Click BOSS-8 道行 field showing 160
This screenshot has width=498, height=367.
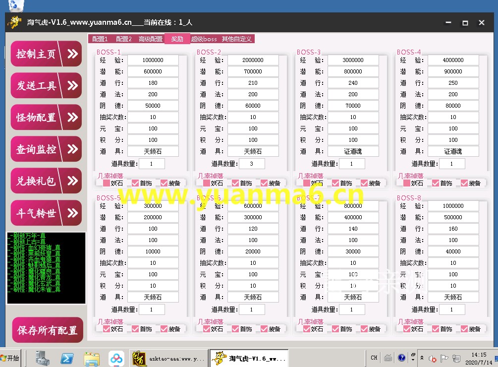point(453,229)
